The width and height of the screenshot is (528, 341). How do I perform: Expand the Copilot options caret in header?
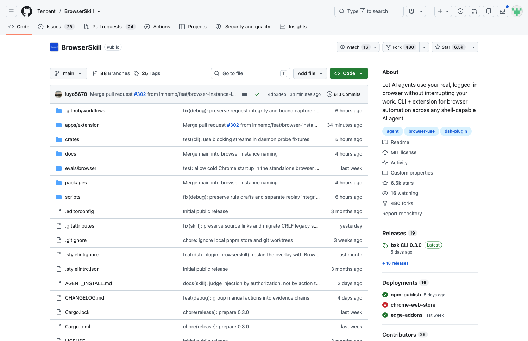(421, 11)
